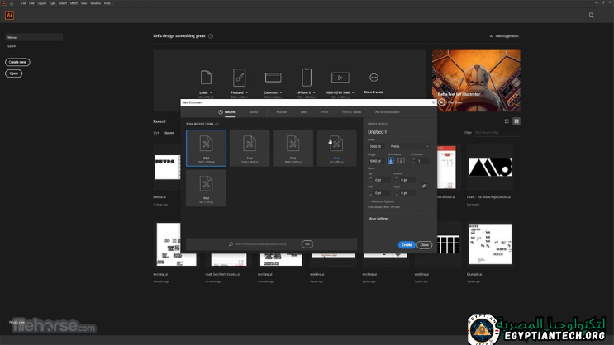Click the info icon beside "Let's design something great"
Viewport: 614px width, 345px height.
[211, 36]
